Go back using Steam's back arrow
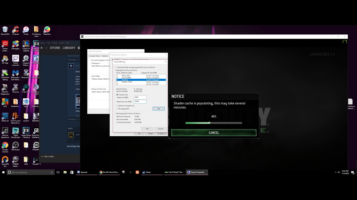357x200 pixels. click(42, 48)
